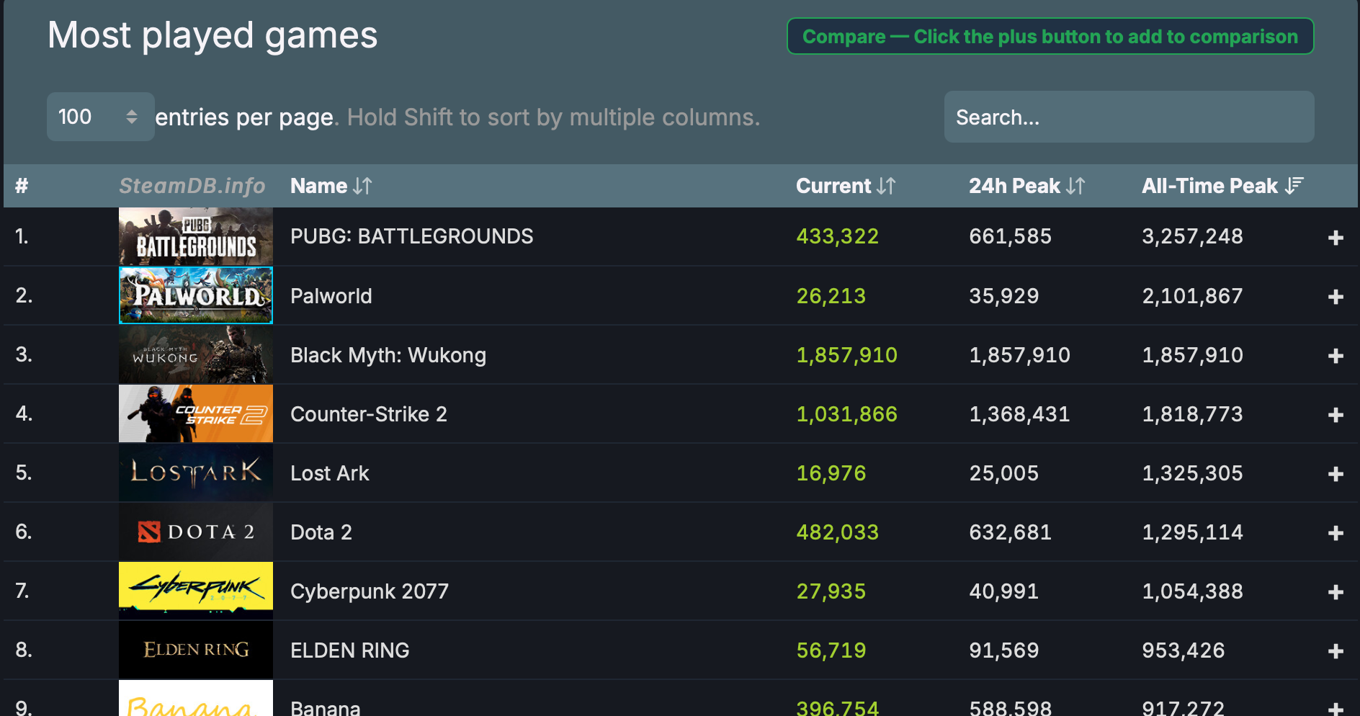
Task: Click plus icon next to Dota 2
Action: coord(1336,532)
